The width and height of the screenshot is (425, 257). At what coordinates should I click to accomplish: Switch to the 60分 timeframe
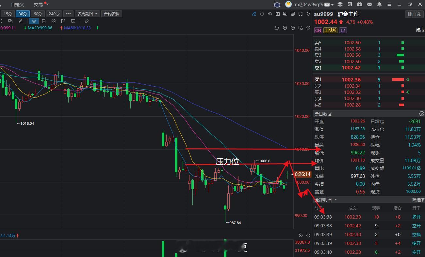pos(38,14)
